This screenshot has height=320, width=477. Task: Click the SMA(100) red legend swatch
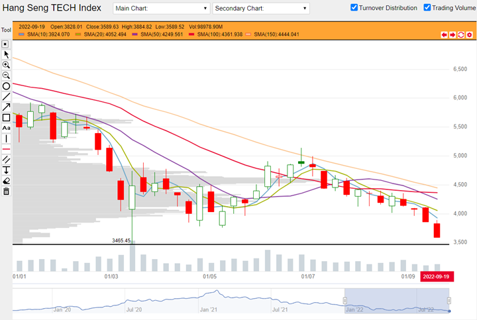click(x=191, y=34)
